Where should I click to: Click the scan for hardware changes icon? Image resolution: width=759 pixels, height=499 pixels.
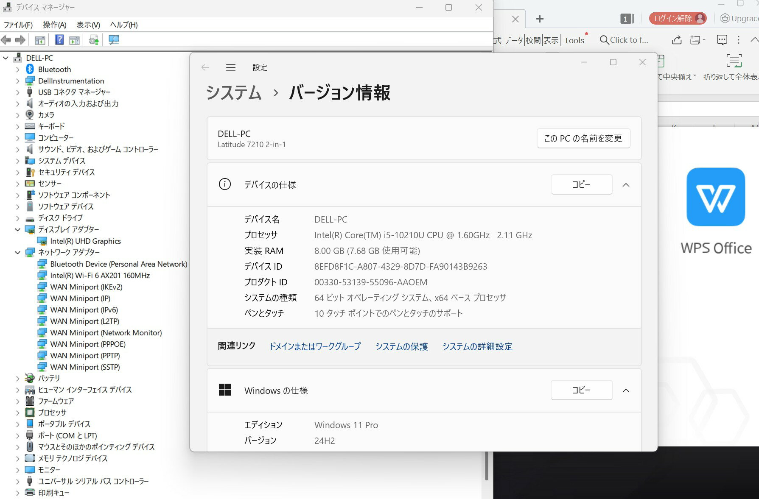pos(114,40)
